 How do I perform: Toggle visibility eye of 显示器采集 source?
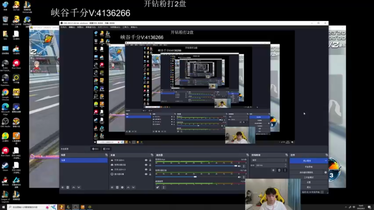[x=146, y=174]
